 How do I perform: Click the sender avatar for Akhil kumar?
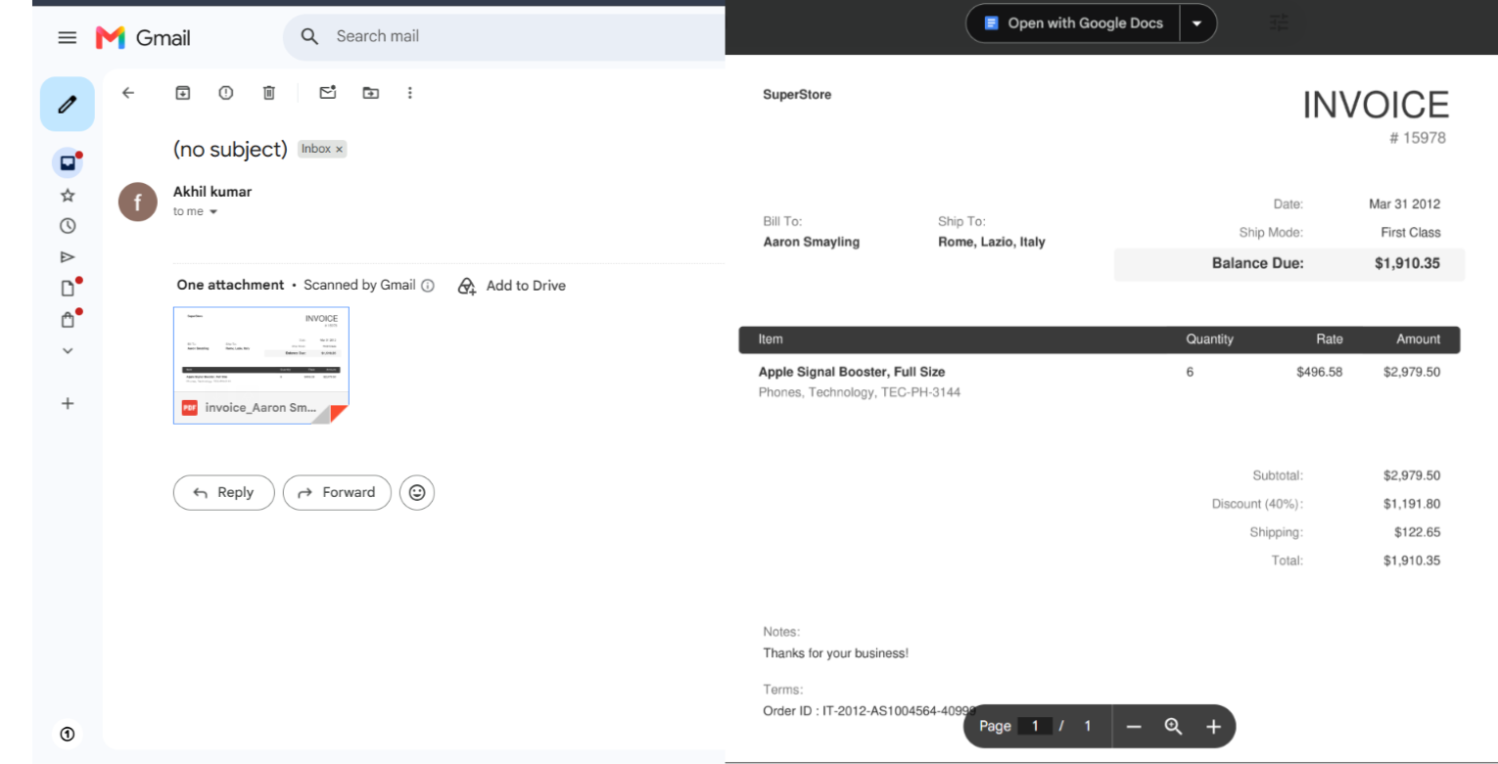pos(138,202)
